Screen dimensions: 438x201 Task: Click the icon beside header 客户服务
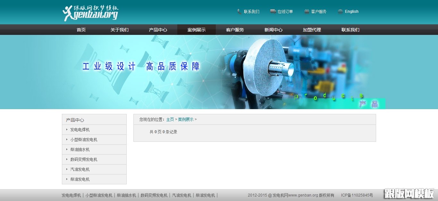coord(307,12)
